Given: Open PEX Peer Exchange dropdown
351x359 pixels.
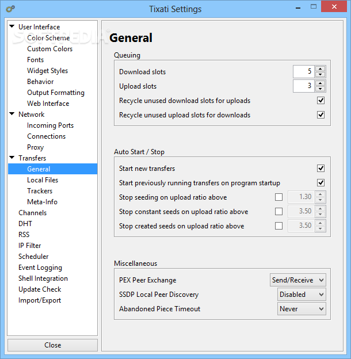Looking at the screenshot, I should pos(298,280).
